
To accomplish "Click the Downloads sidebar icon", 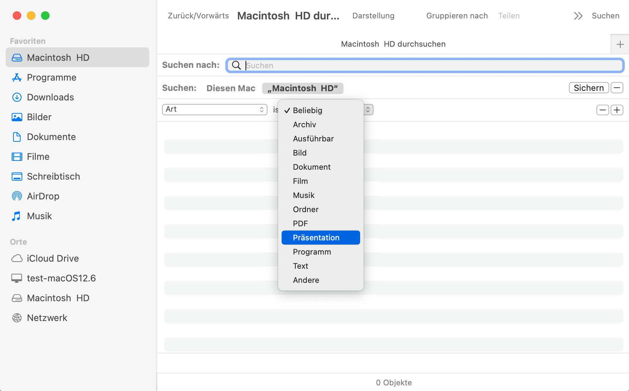I will (17, 97).
